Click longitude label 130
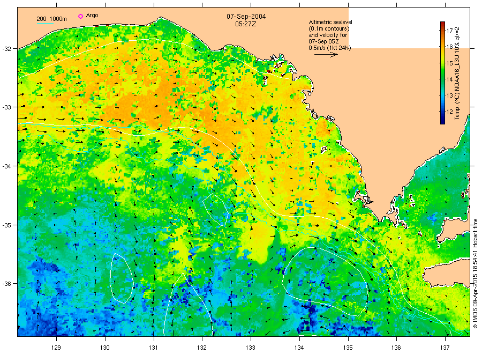This screenshot has height=354, width=482. (105, 348)
